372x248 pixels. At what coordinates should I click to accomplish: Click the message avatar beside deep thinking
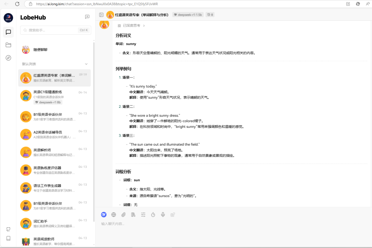click(104, 24)
